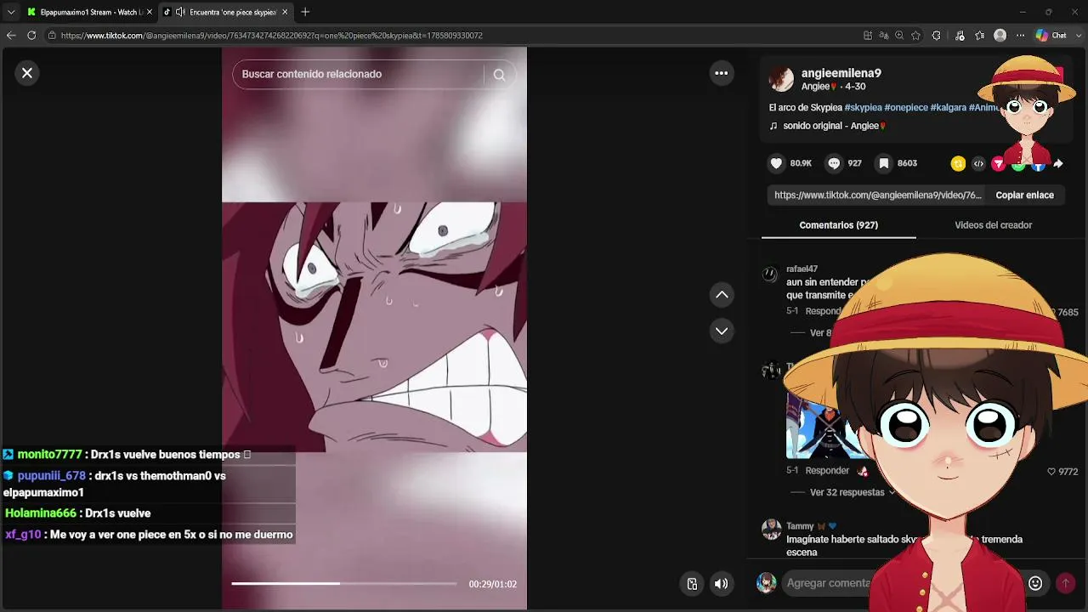Repost the video with the yellow repost icon
The image size is (1088, 612).
tap(958, 164)
